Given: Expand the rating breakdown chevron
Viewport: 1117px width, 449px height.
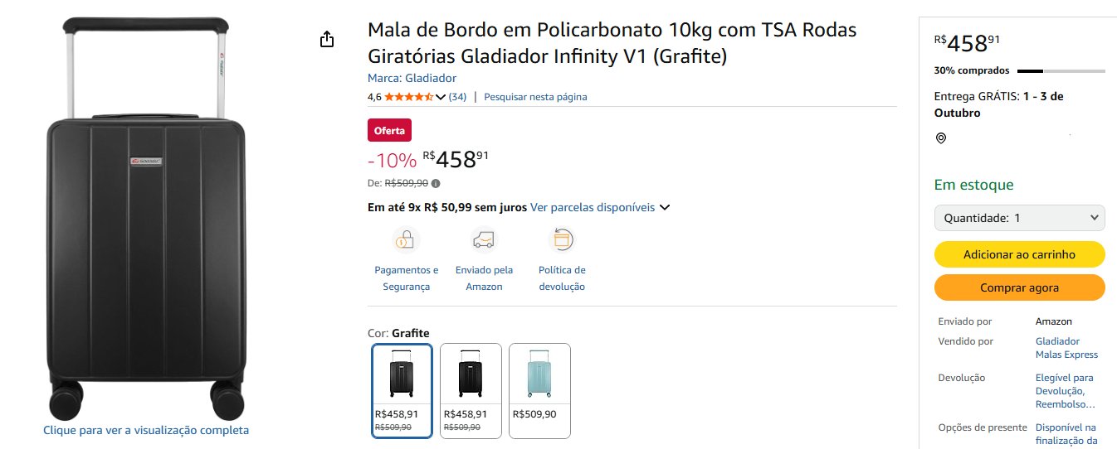Looking at the screenshot, I should point(441,97).
